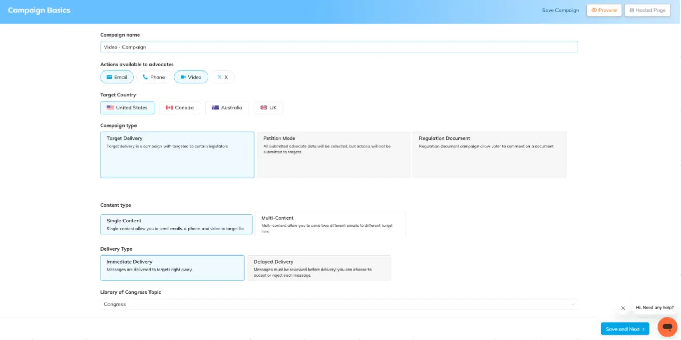Click the Phone handset icon

tap(145, 77)
